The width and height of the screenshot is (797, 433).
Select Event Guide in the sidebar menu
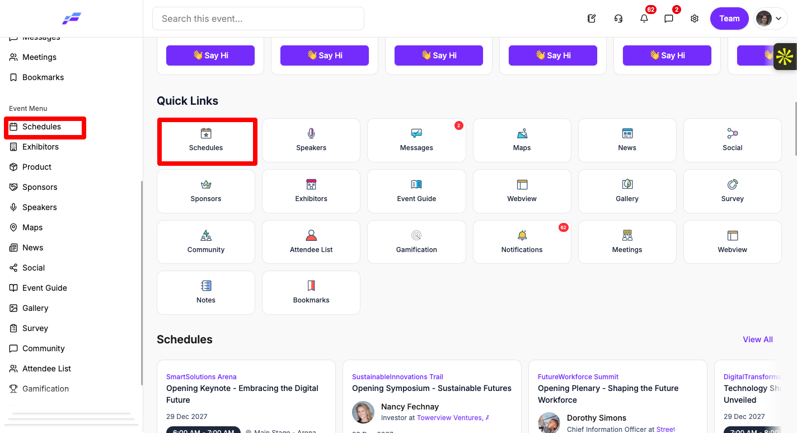tap(45, 288)
